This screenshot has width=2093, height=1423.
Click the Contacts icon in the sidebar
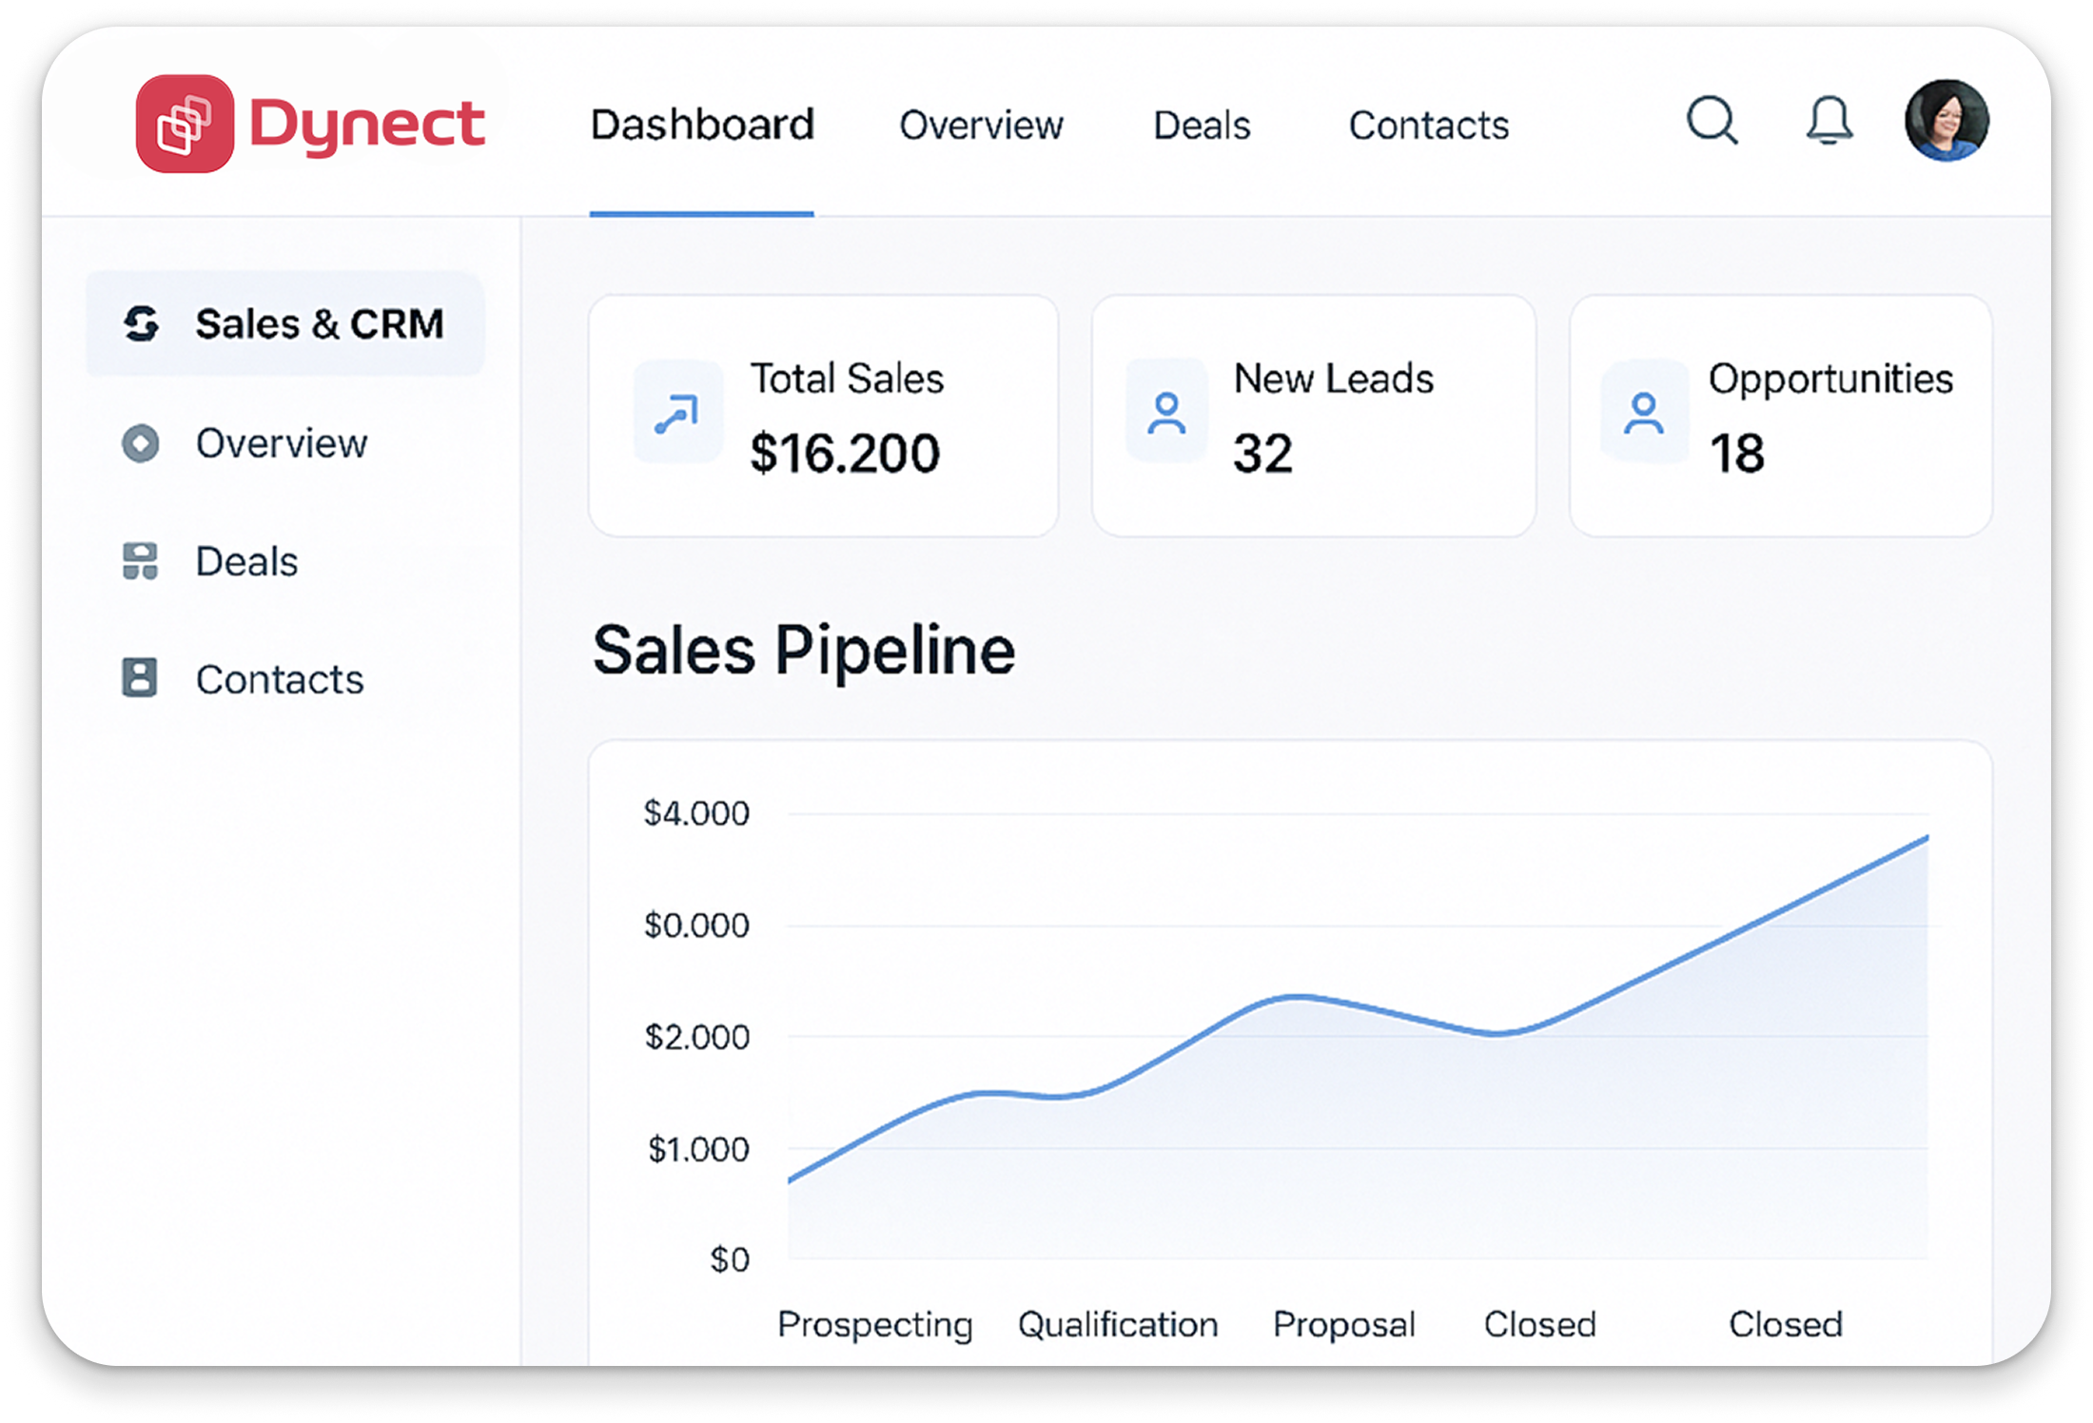141,679
